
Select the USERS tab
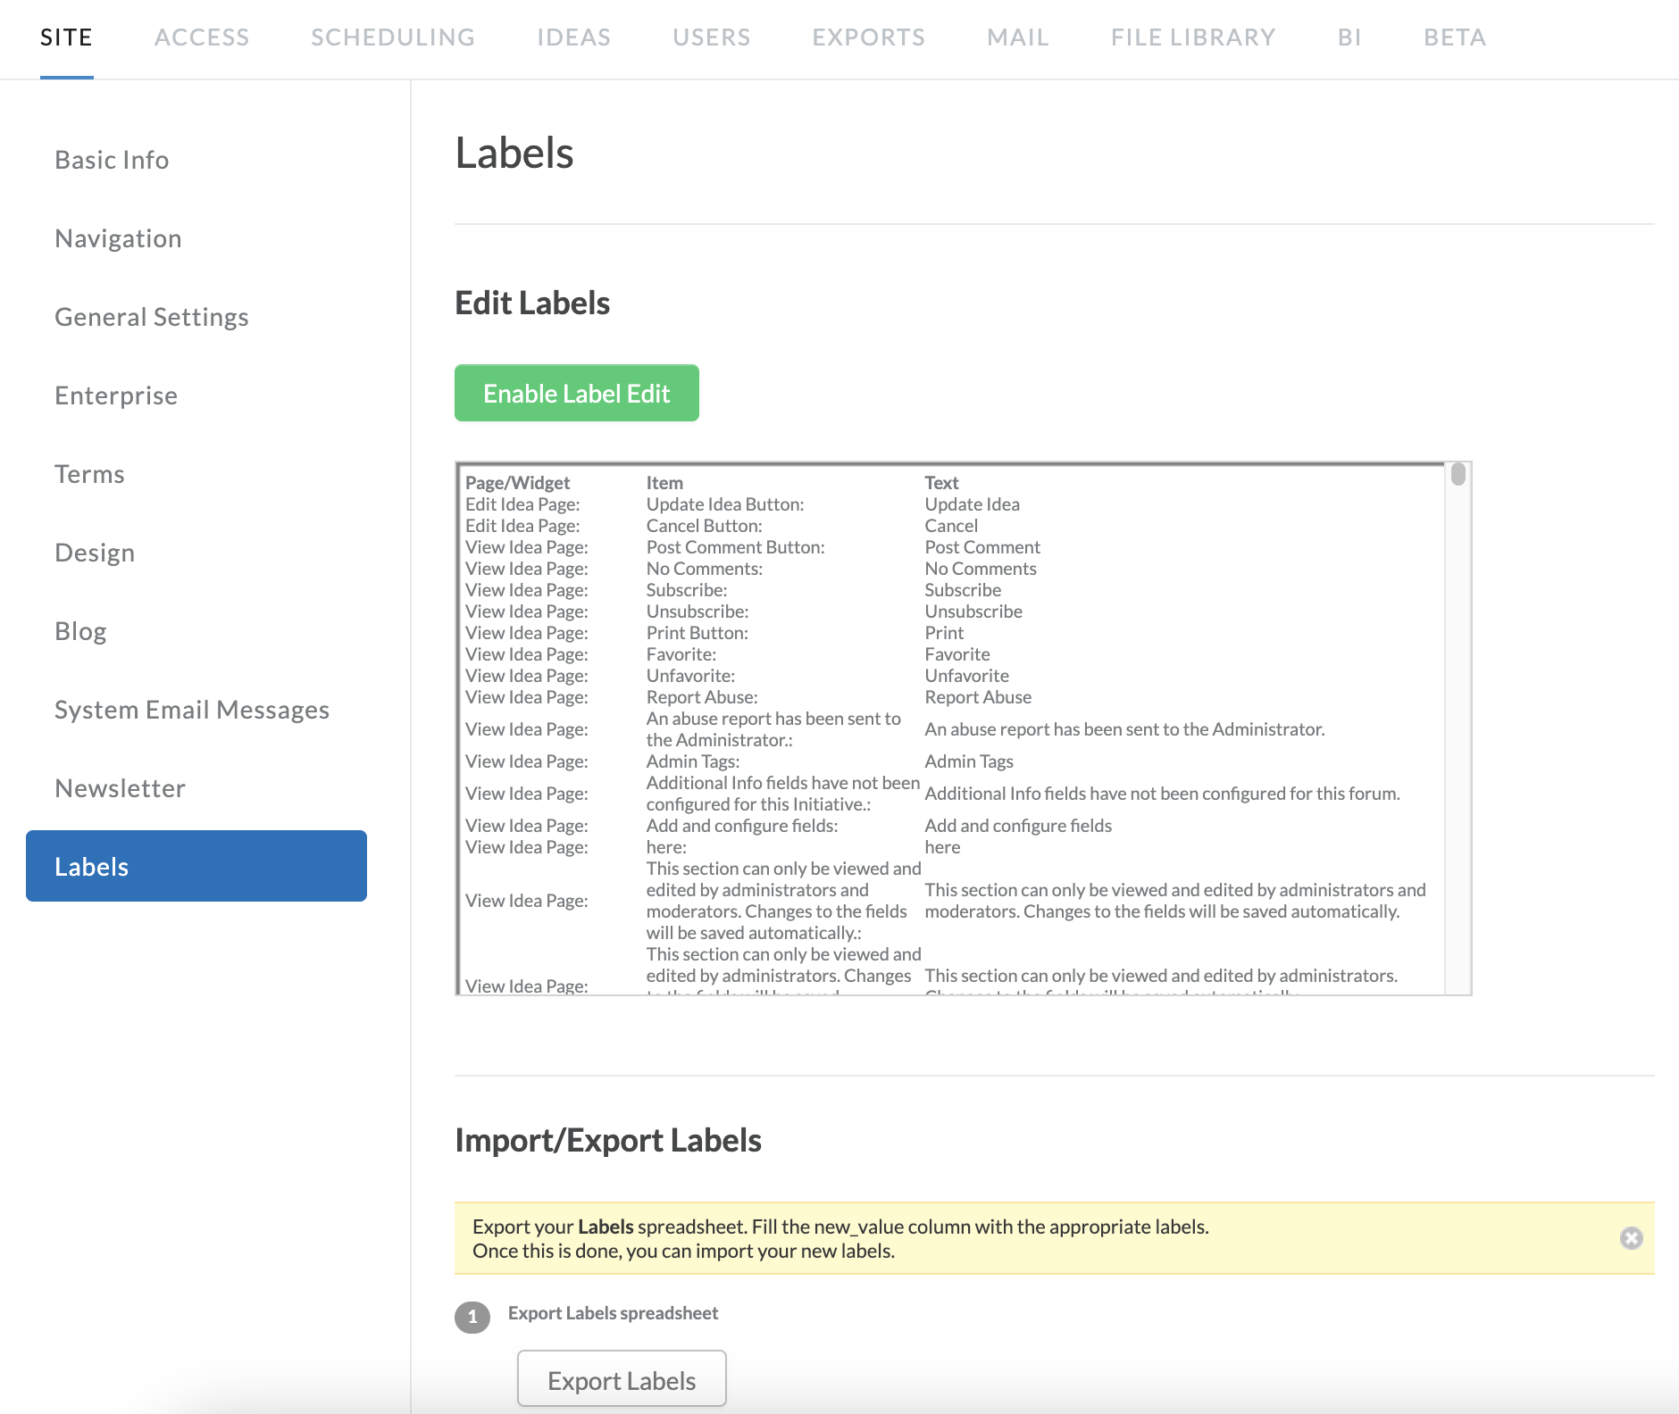click(x=712, y=37)
